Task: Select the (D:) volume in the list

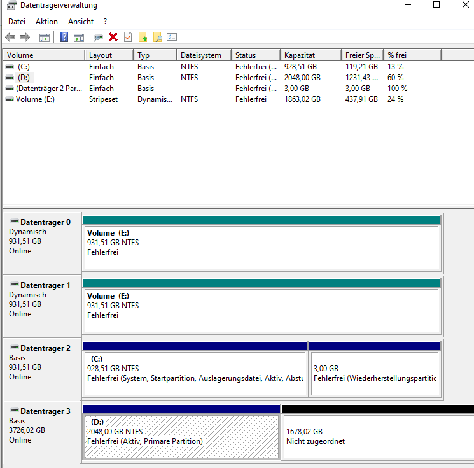Action: click(x=24, y=78)
